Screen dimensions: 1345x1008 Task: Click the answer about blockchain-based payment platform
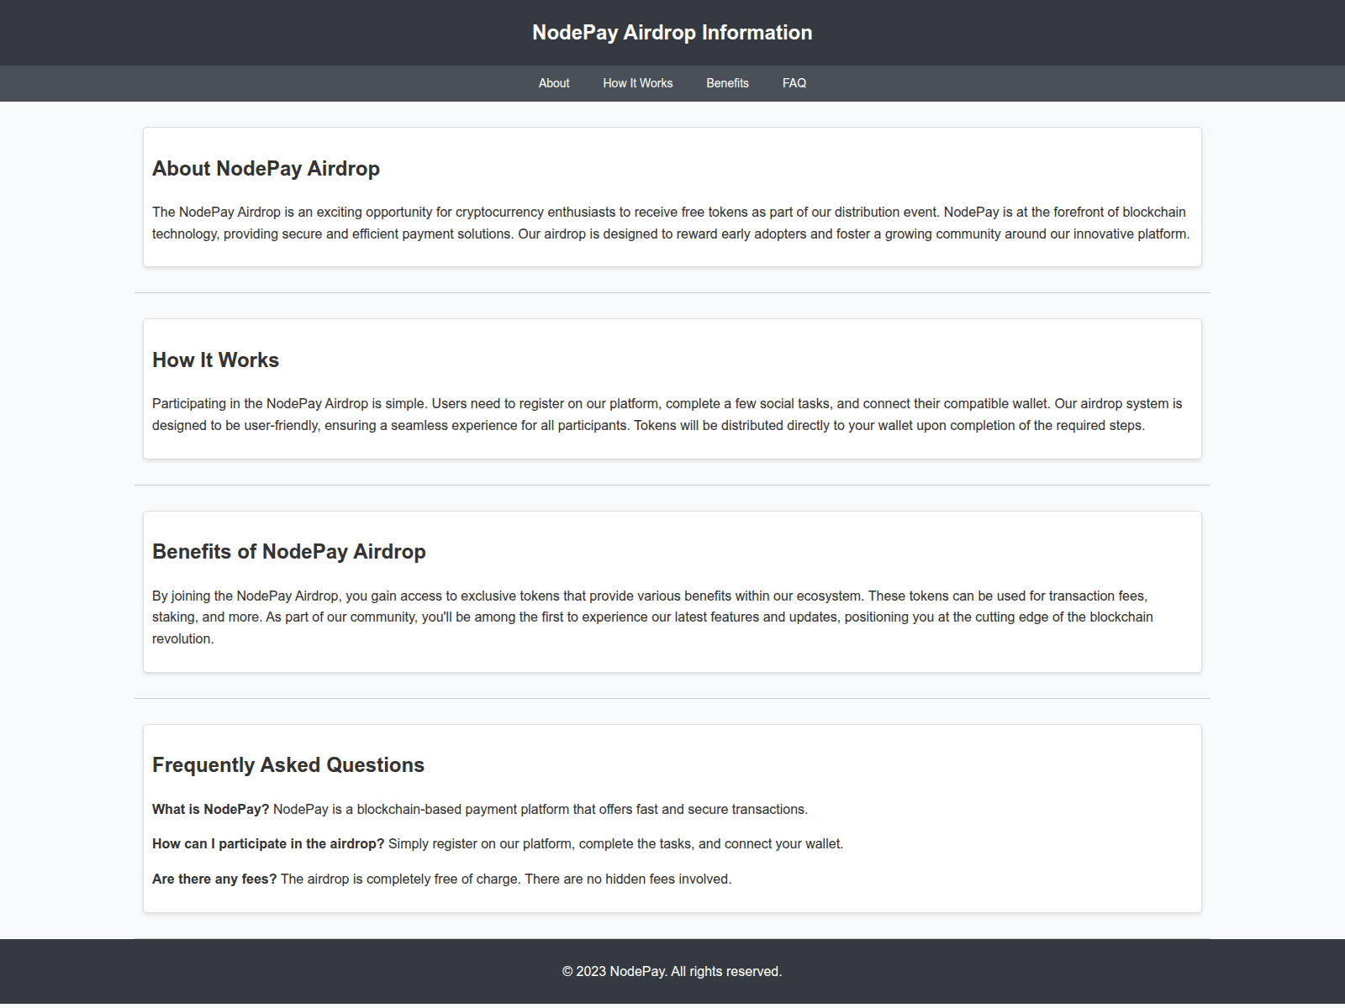coord(540,810)
